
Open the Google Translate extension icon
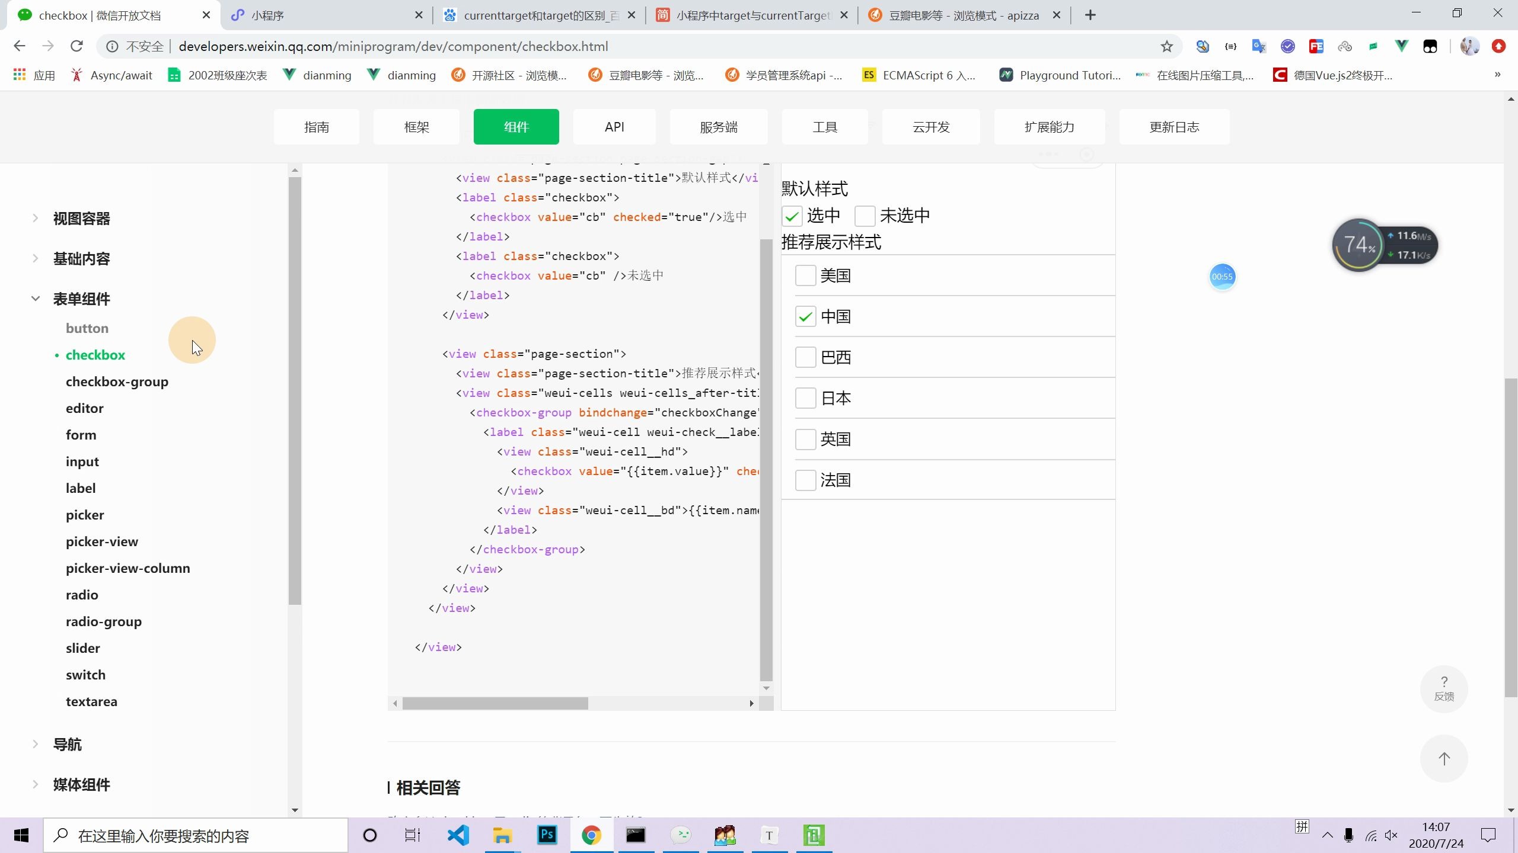pos(1258,46)
